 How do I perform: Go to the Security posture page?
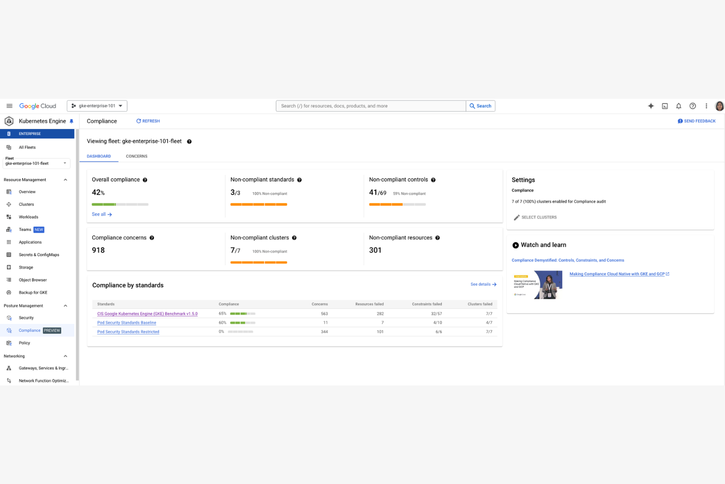tap(25, 317)
